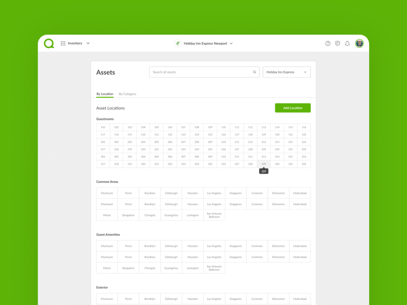Image resolution: width=407 pixels, height=305 pixels.
Task: Open San Antonio Ballroom under Guest Amenities
Action: click(214, 268)
